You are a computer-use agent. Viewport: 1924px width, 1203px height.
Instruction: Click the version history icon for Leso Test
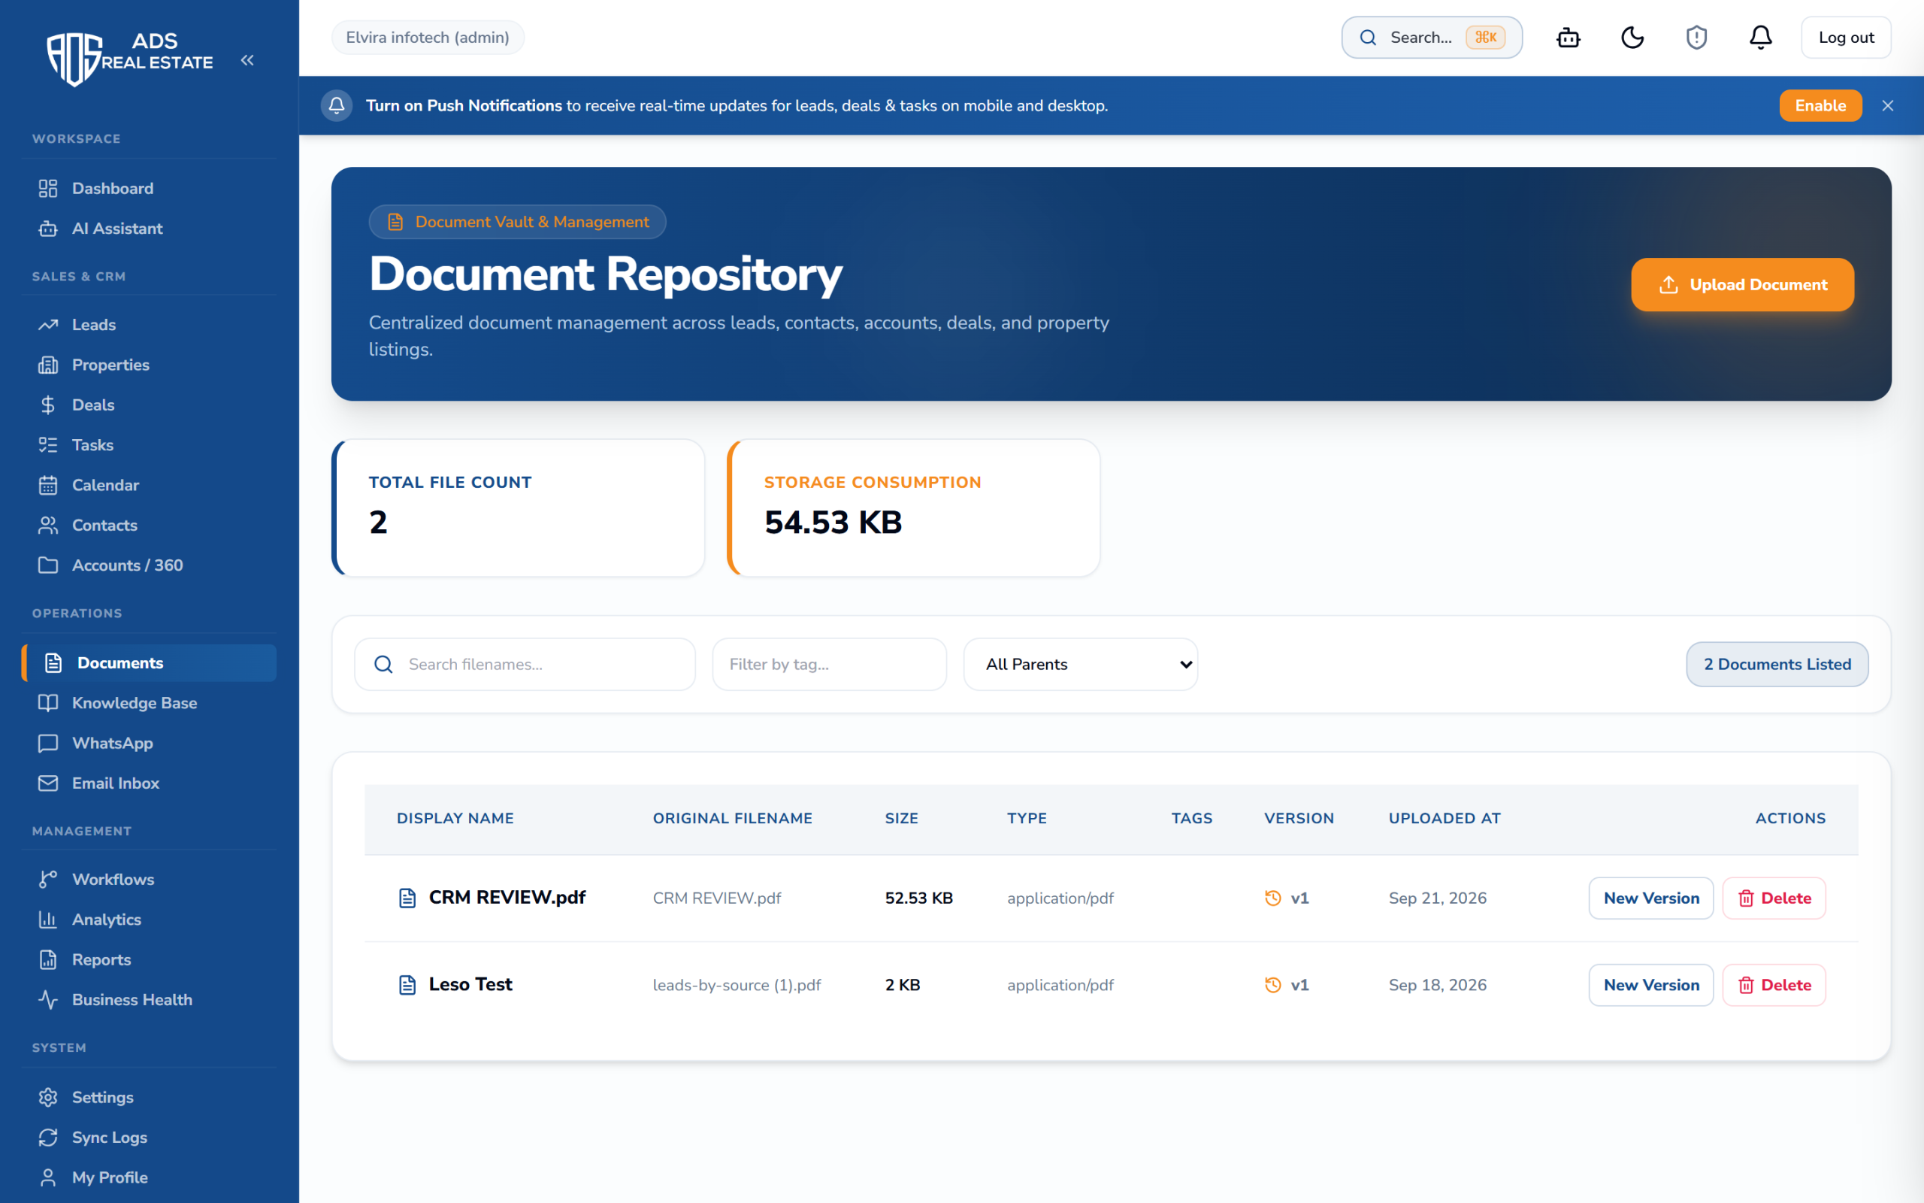tap(1273, 985)
